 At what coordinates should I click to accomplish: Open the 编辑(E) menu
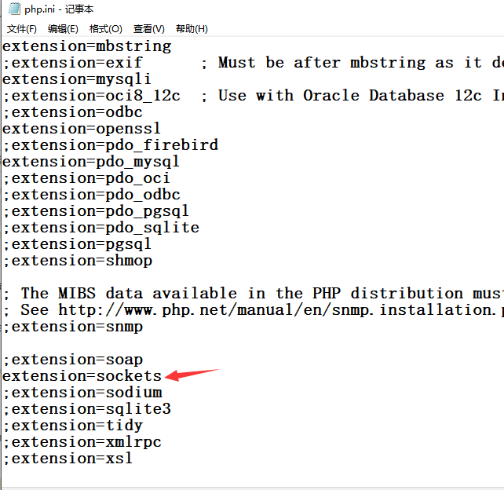pos(63,29)
